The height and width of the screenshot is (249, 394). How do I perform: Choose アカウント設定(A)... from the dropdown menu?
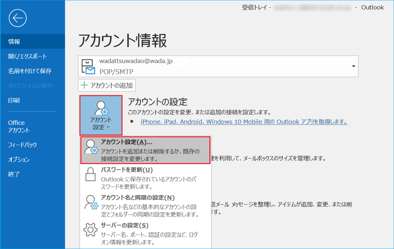(x=145, y=150)
